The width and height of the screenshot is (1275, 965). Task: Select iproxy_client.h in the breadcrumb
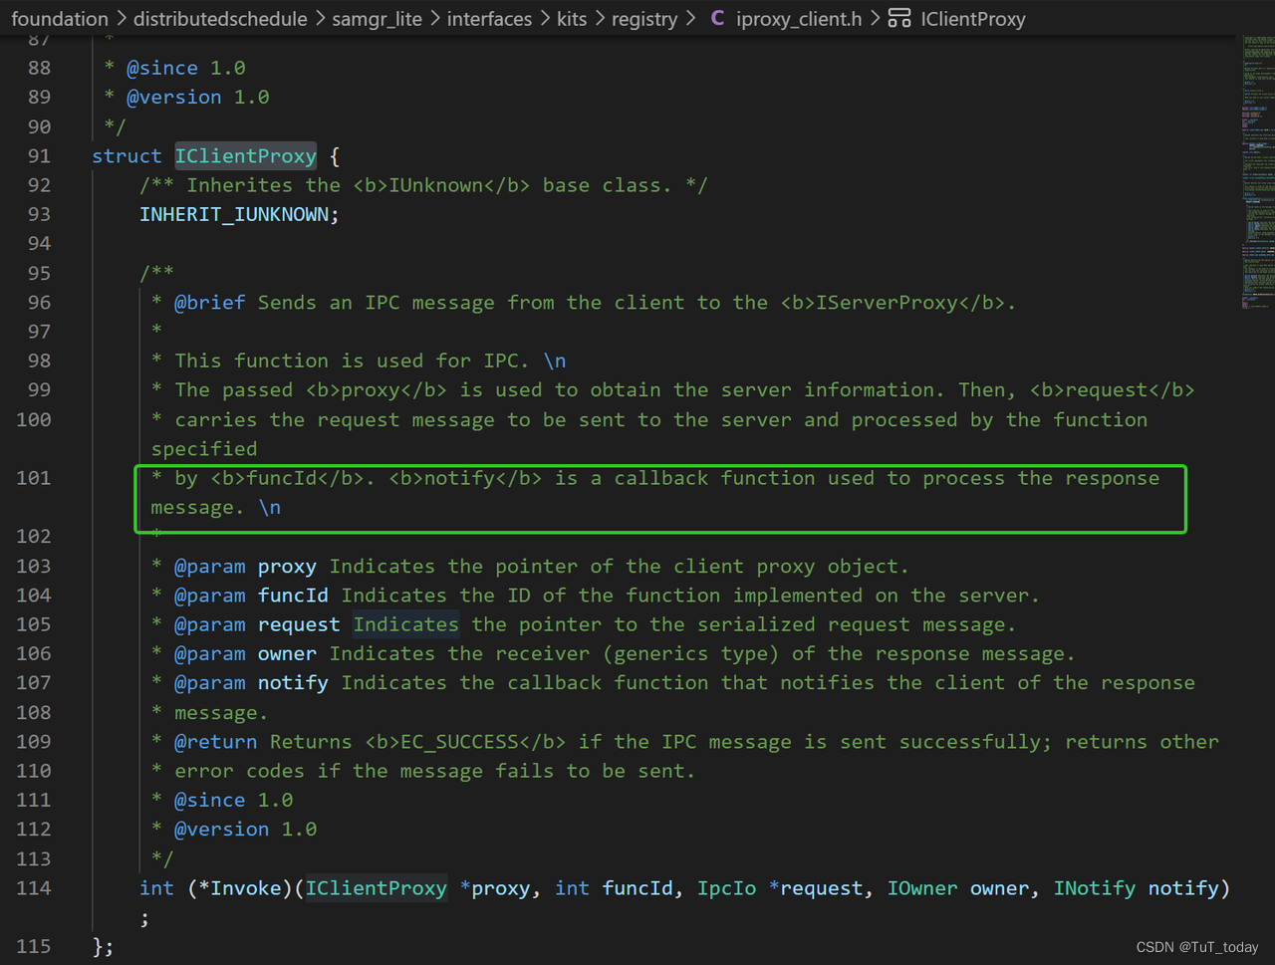click(799, 19)
